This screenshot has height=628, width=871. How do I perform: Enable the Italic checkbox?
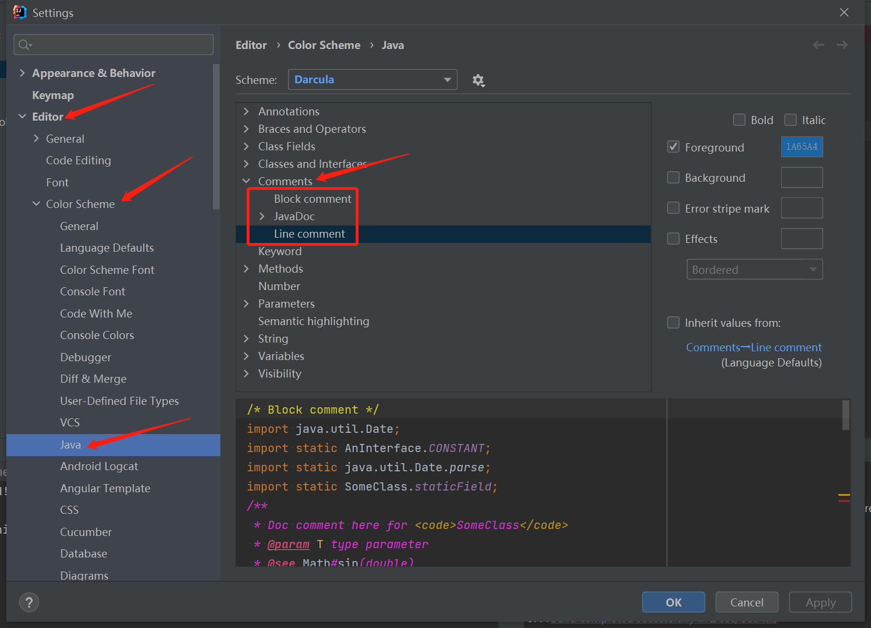tap(791, 120)
